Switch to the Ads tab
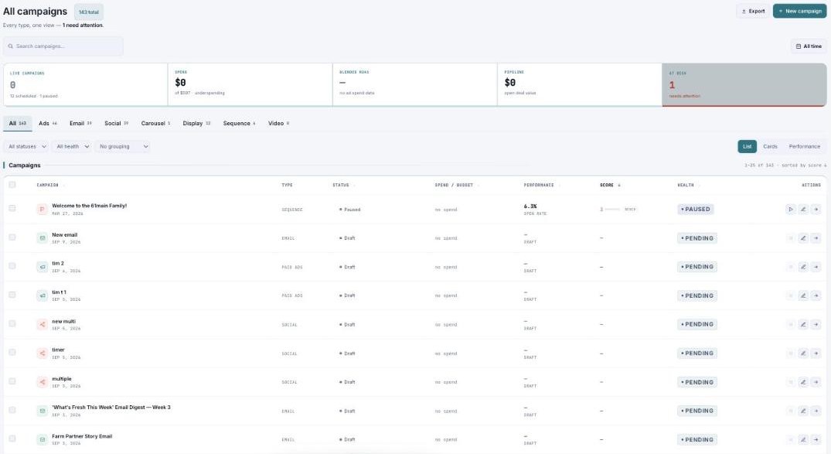This screenshot has width=831, height=454. [48, 123]
